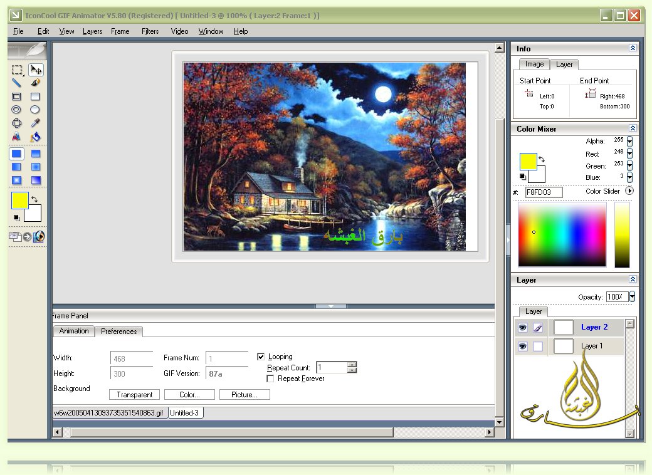Swap toolbar foreground and background colors

34,199
